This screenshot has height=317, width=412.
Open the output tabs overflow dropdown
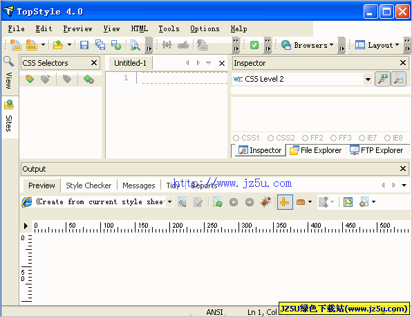click(x=404, y=185)
